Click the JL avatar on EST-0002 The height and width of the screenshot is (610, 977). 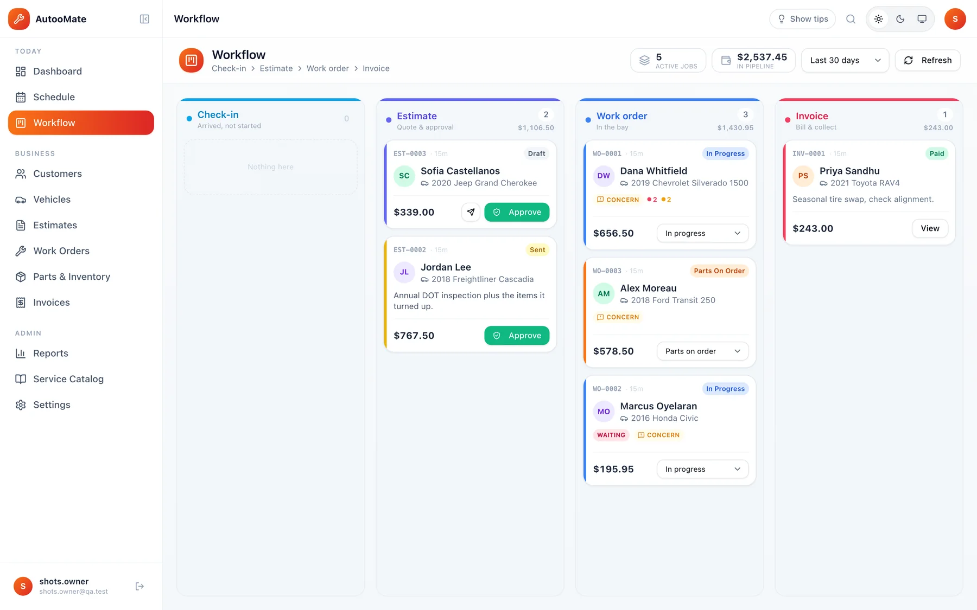404,272
